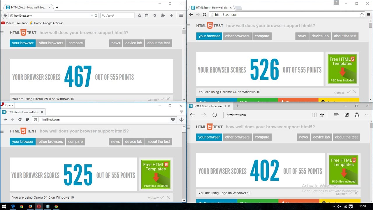Click Opera's heart bookmark icon
373x210 pixels.
pos(173,120)
